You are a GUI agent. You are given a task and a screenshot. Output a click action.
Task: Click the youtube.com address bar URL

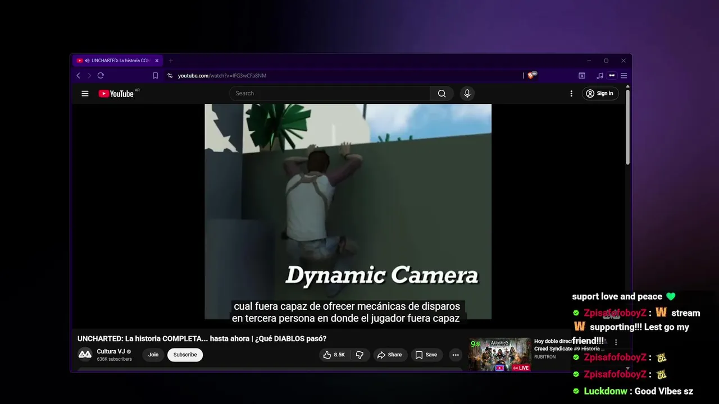[x=222, y=76]
